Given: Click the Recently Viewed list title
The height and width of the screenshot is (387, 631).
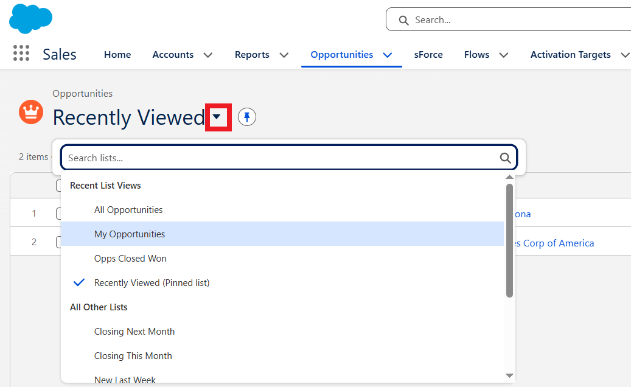Looking at the screenshot, I should tap(129, 117).
